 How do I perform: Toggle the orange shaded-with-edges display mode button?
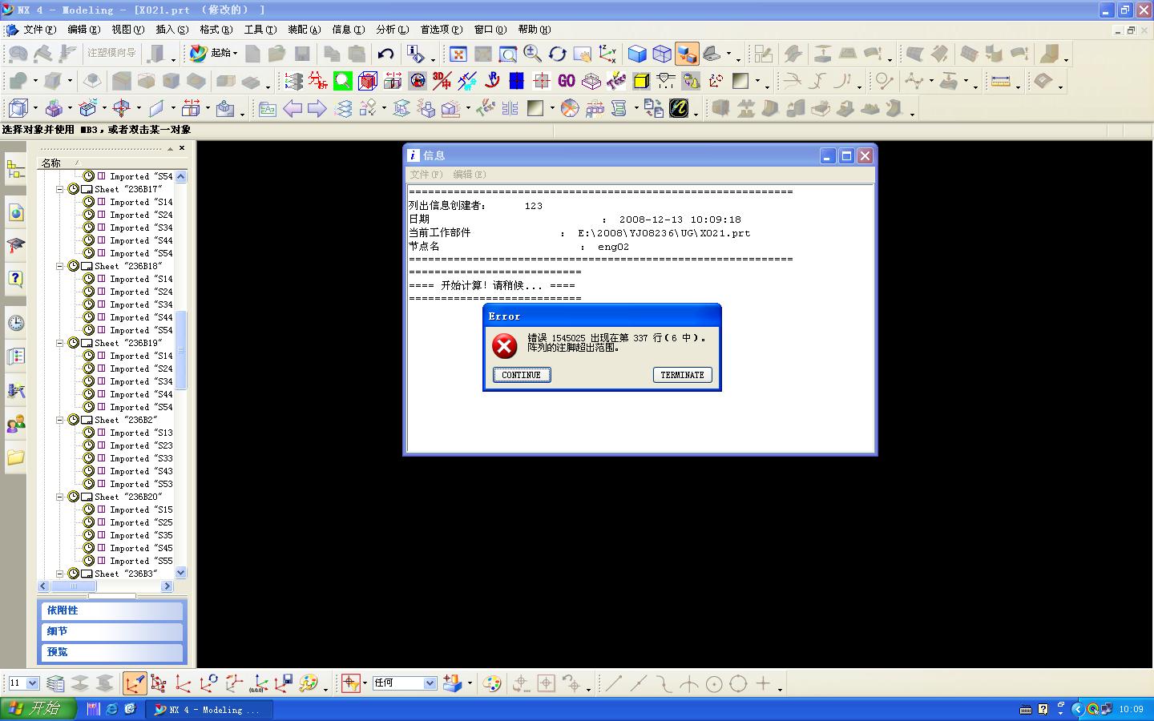(x=687, y=54)
